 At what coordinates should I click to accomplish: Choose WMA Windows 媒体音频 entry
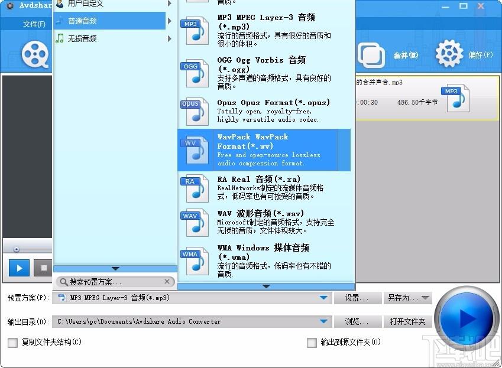pyautogui.click(x=264, y=260)
